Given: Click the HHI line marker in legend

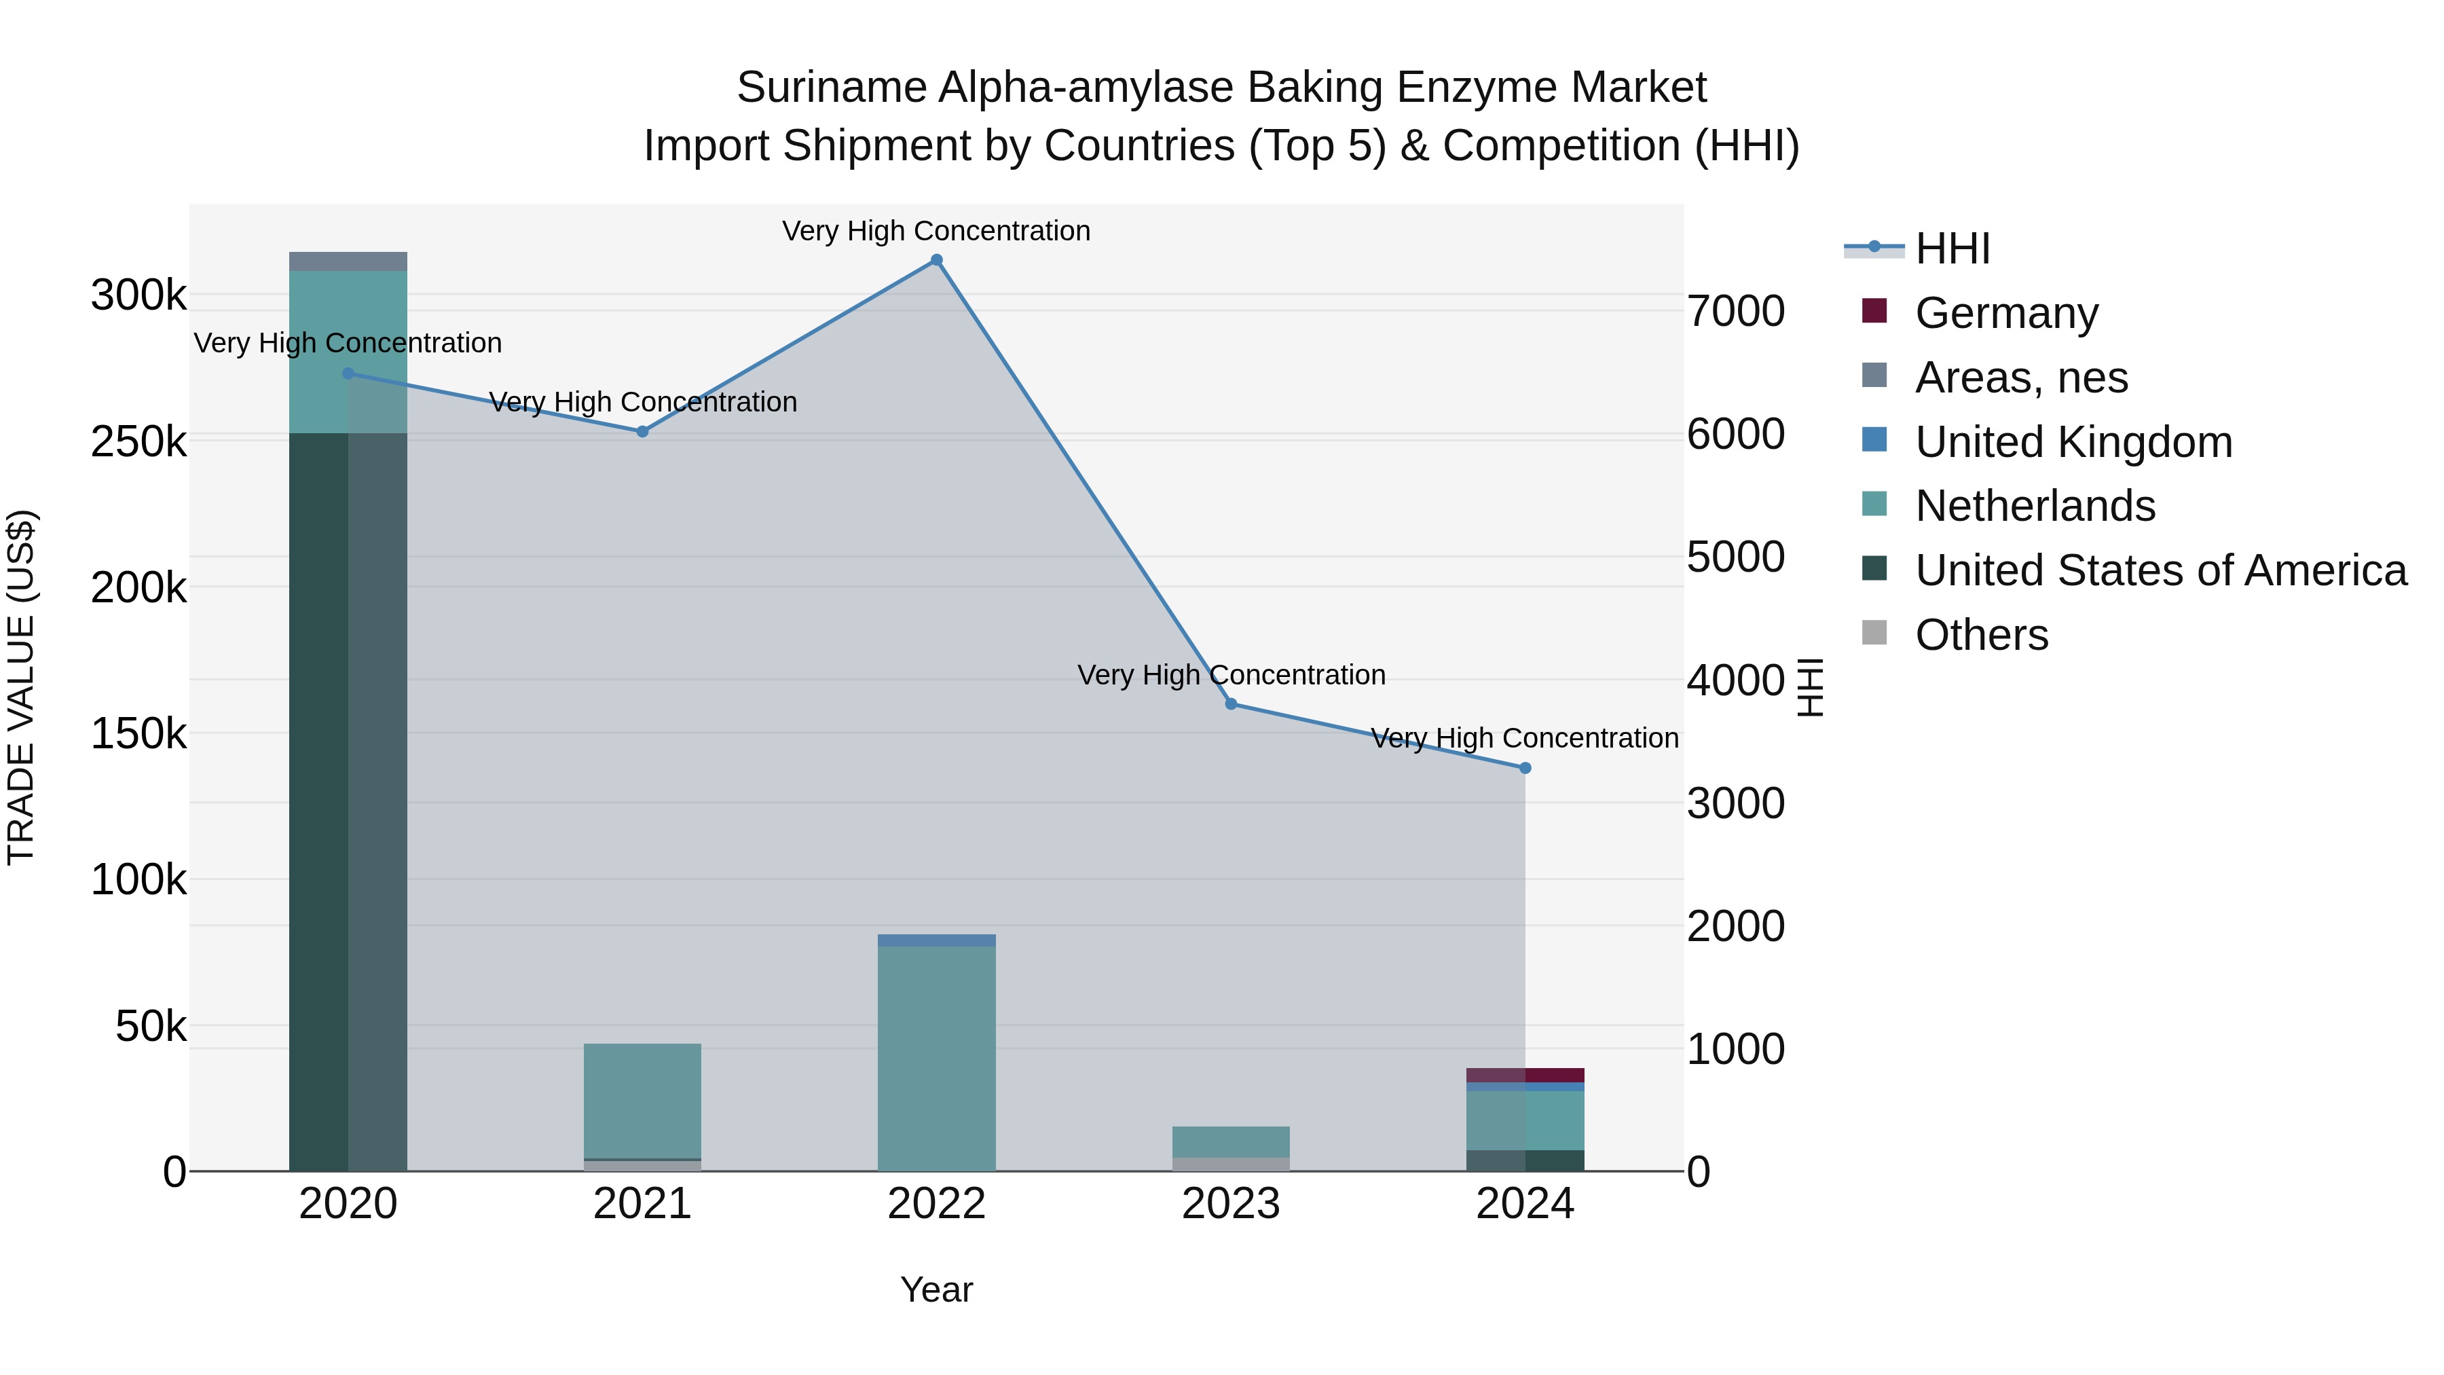Looking at the screenshot, I should click(x=1874, y=246).
